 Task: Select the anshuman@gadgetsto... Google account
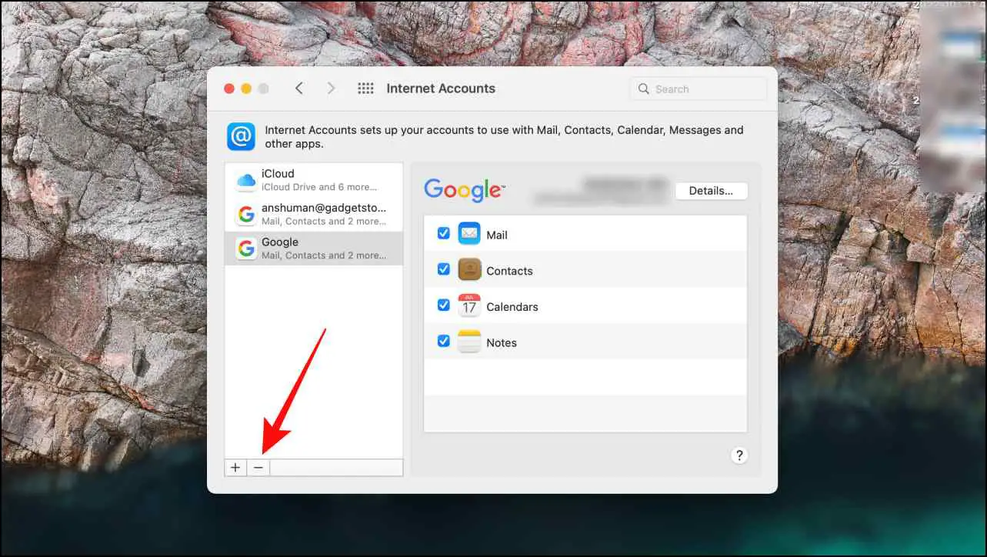314,214
